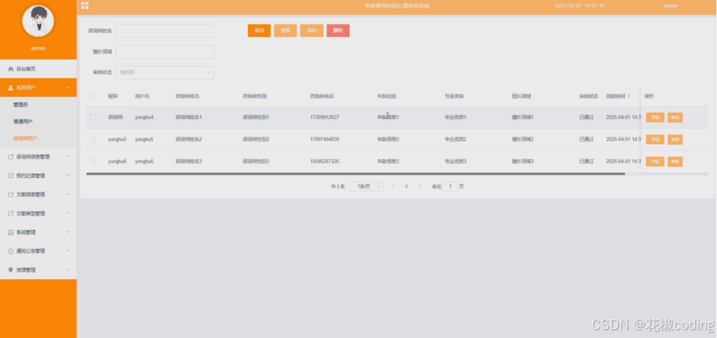The height and width of the screenshot is (338, 717).
Task: Click the icon beside 系统管理
Action: pos(11,232)
